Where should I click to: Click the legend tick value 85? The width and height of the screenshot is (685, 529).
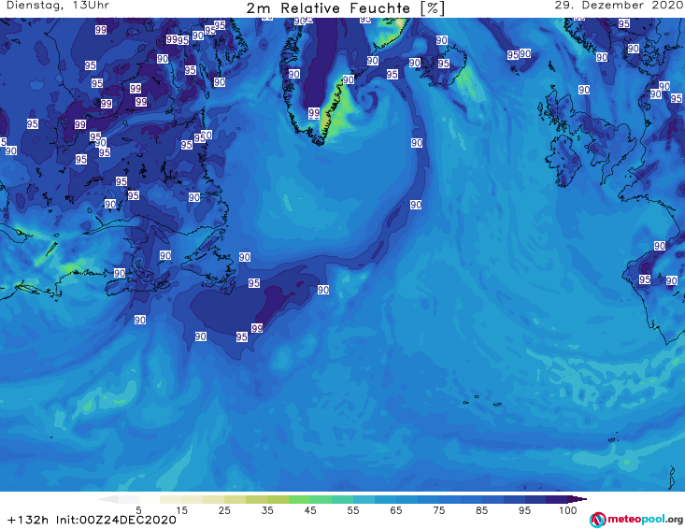click(x=481, y=510)
